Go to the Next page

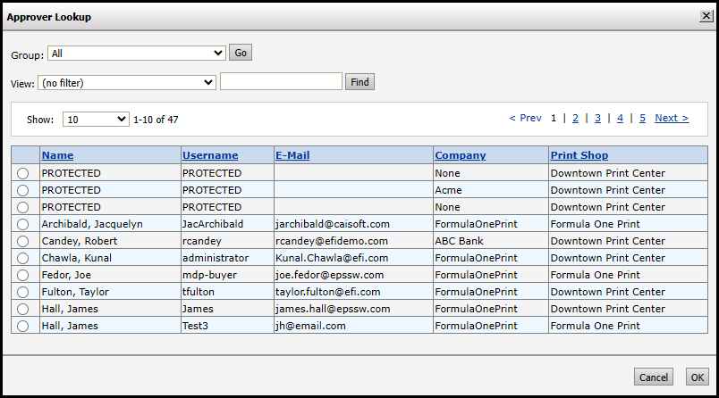[x=671, y=118]
